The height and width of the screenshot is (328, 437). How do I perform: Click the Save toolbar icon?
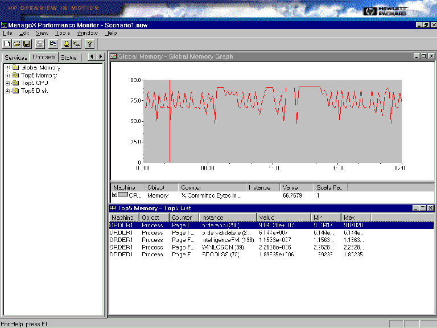[26, 43]
